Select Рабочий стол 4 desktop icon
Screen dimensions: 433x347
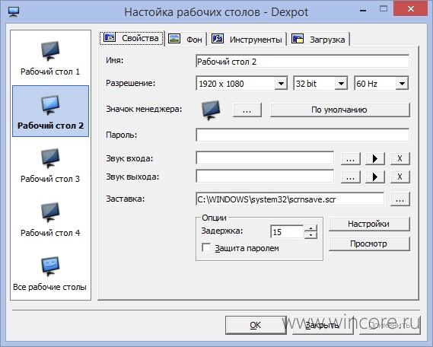click(50, 219)
